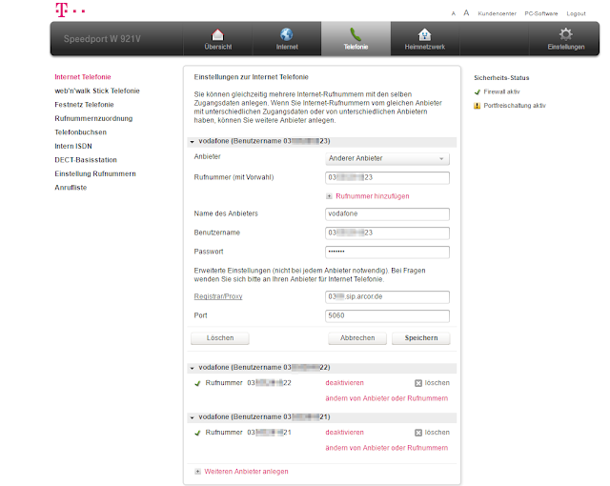This screenshot has width=610, height=486.
Task: Open Internet Telefonie in sidebar
Action: tap(83, 77)
